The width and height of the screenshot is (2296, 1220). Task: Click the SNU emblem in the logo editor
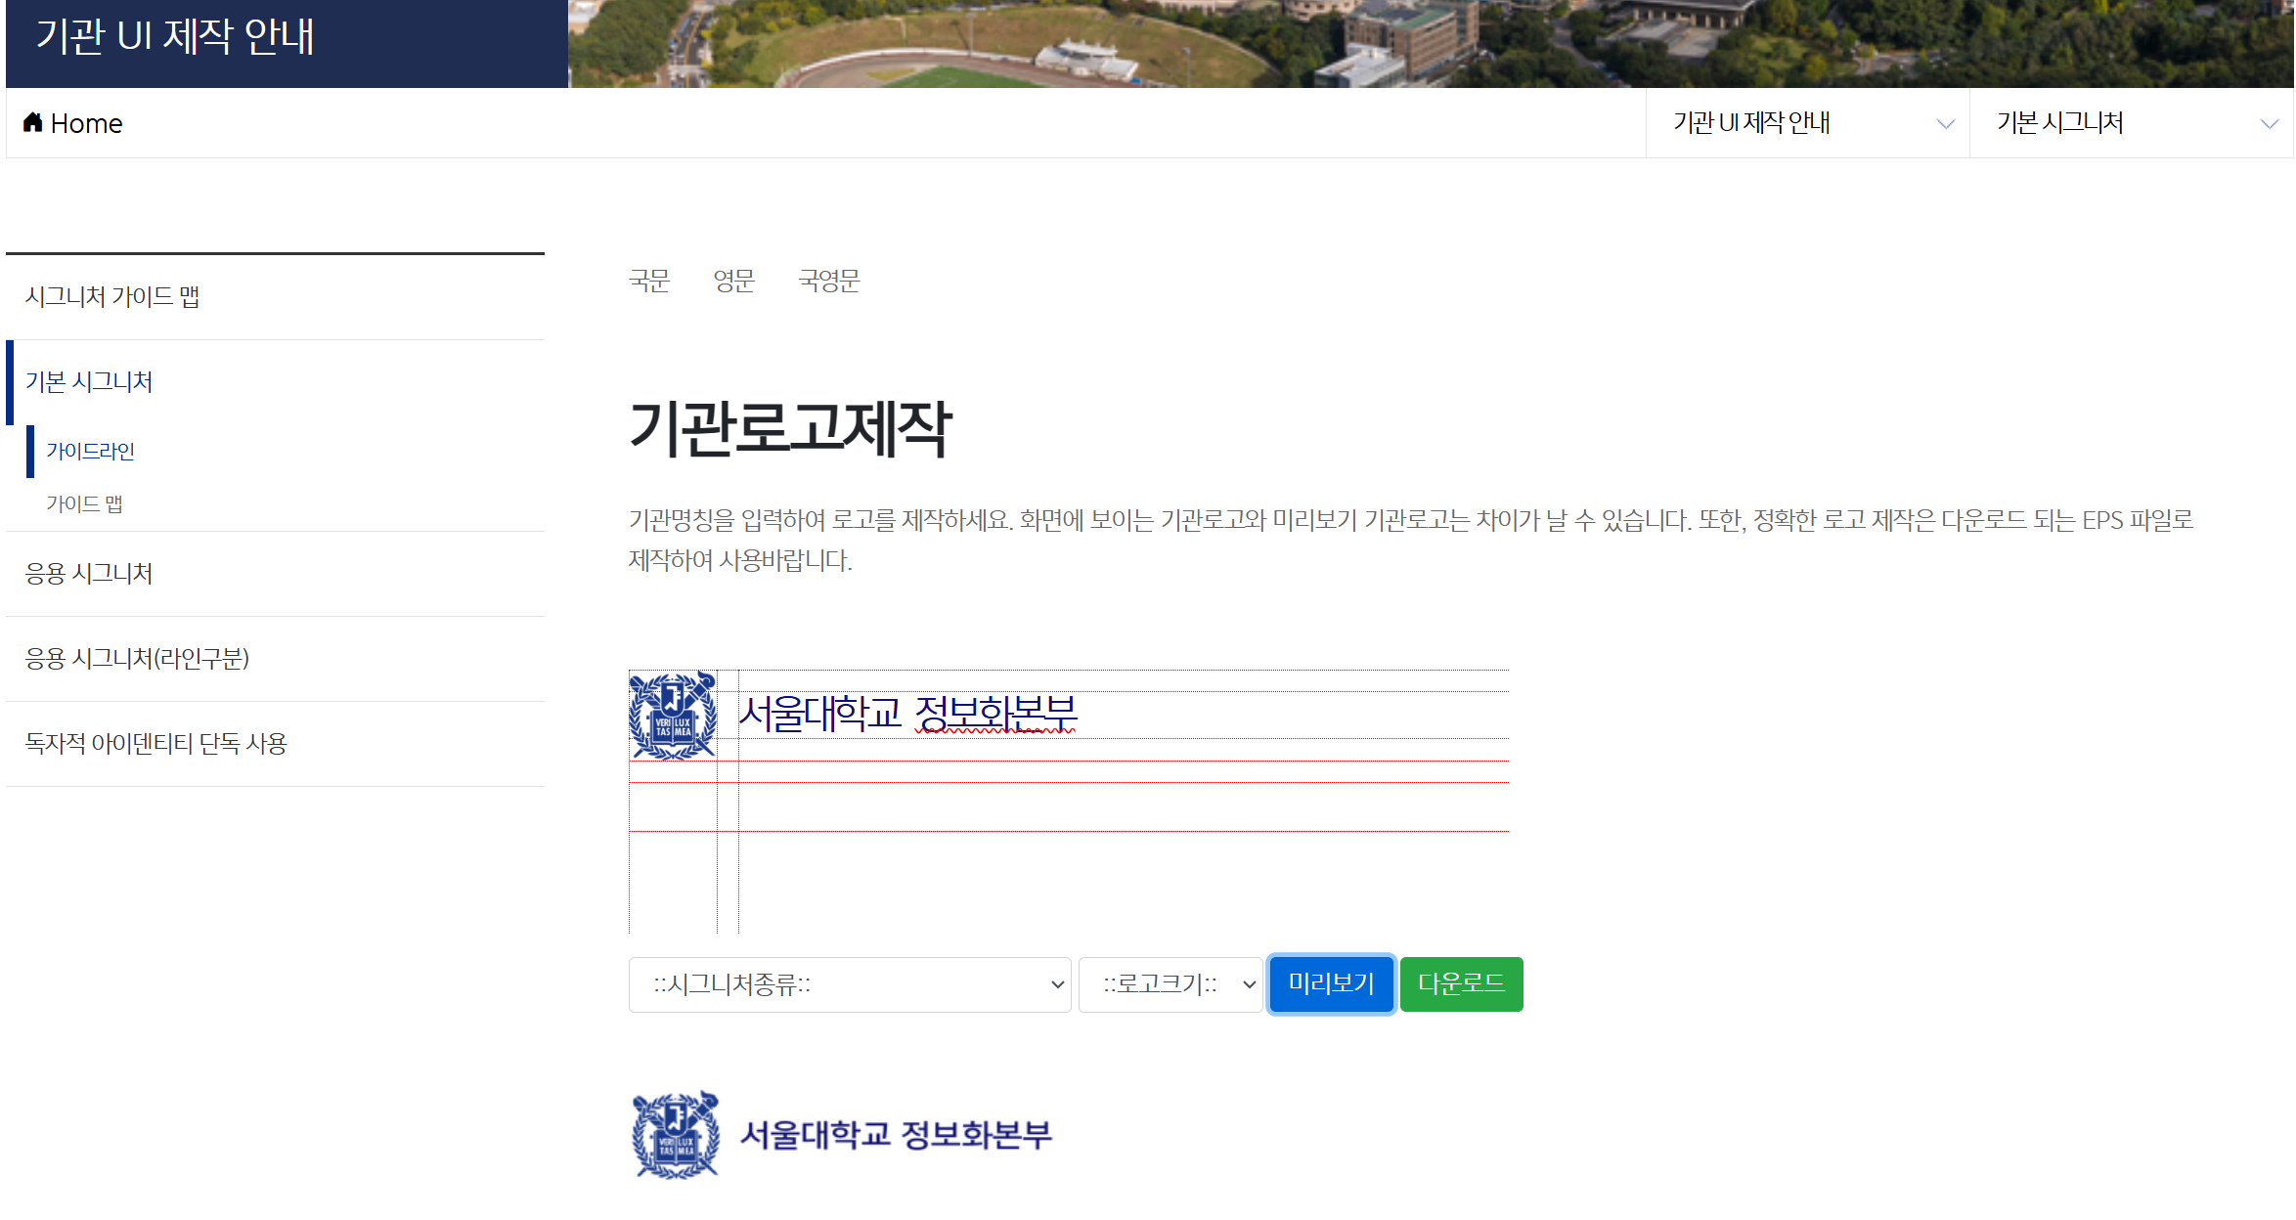pos(673,716)
